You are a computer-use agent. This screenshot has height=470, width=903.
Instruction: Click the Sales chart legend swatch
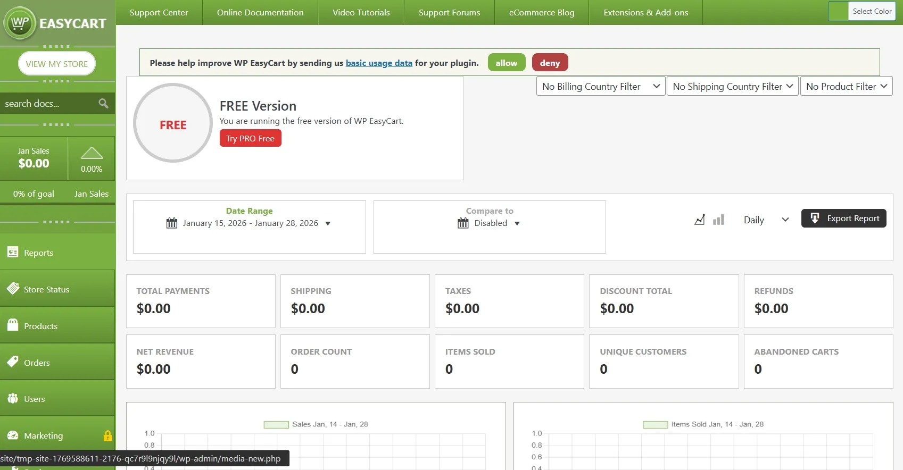(x=276, y=424)
